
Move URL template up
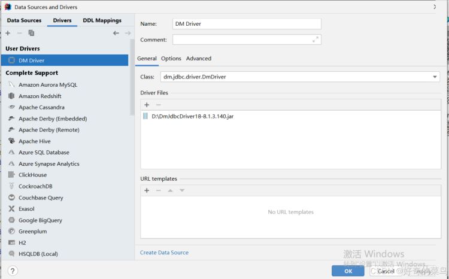click(x=170, y=190)
